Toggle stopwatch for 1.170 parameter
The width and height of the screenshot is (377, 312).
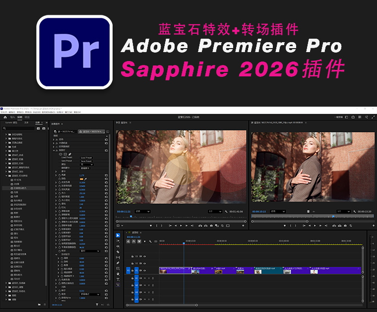[x=60, y=176]
